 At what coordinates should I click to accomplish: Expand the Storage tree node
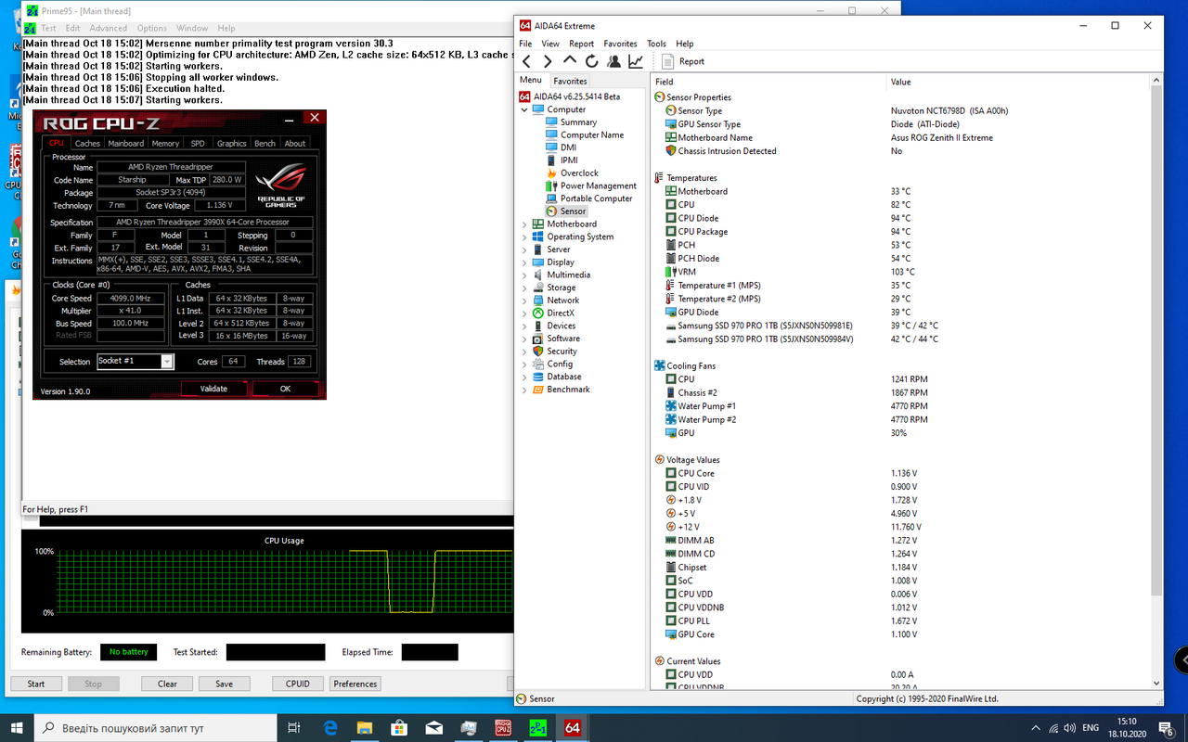(x=524, y=288)
